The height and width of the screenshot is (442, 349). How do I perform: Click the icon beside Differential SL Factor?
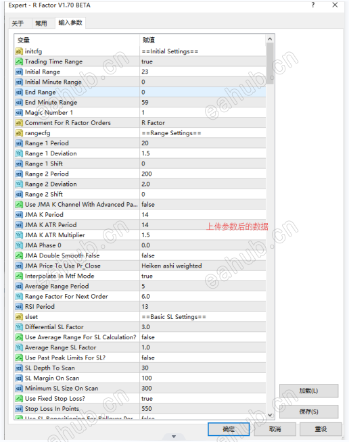tap(19, 327)
